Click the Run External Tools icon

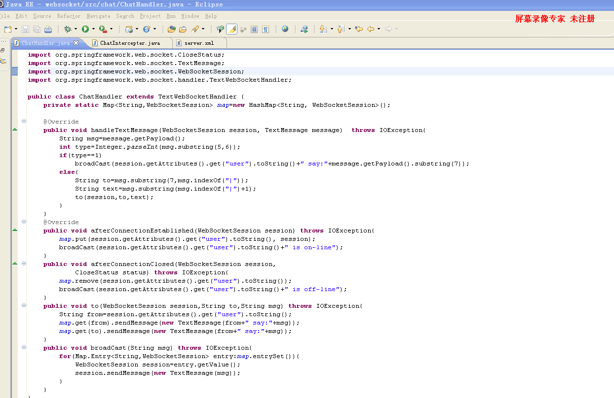[103, 29]
